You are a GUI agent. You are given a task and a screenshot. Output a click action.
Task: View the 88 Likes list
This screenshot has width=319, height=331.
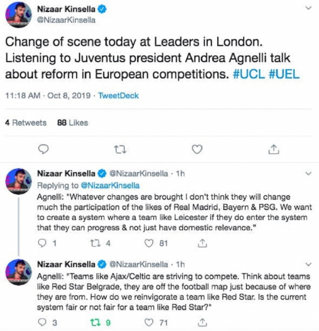pyautogui.click(x=72, y=123)
